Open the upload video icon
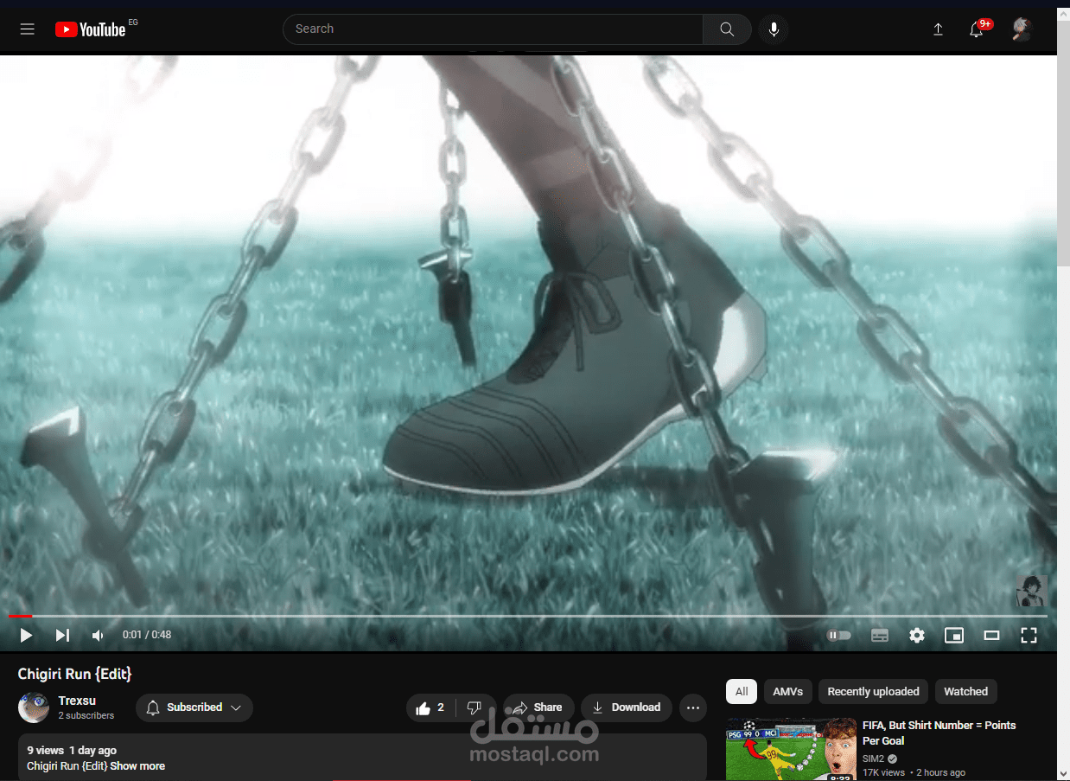The image size is (1070, 781). click(938, 29)
